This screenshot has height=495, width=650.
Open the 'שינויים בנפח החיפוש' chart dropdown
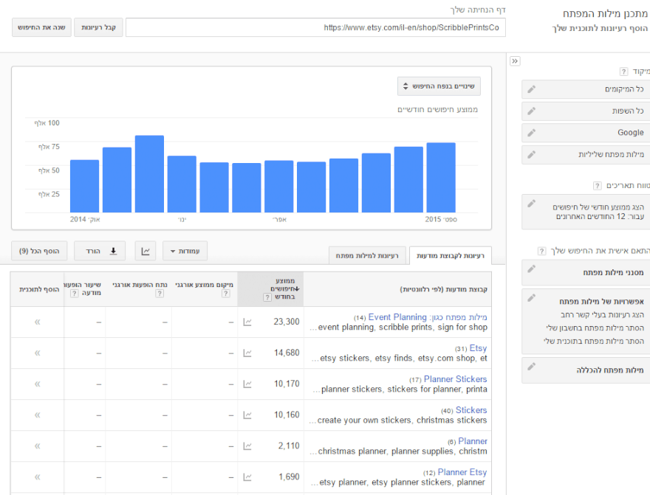(439, 86)
